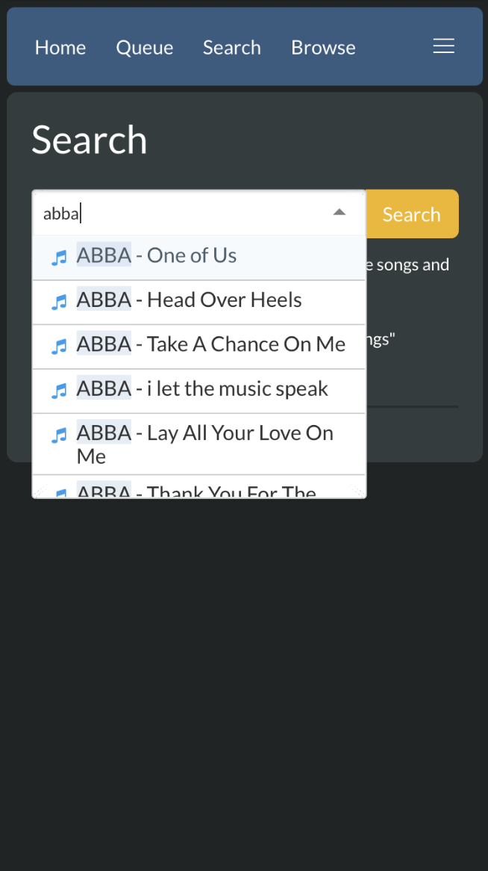This screenshot has width=488, height=871.
Task: Open the hamburger menu icon
Action: tap(444, 47)
